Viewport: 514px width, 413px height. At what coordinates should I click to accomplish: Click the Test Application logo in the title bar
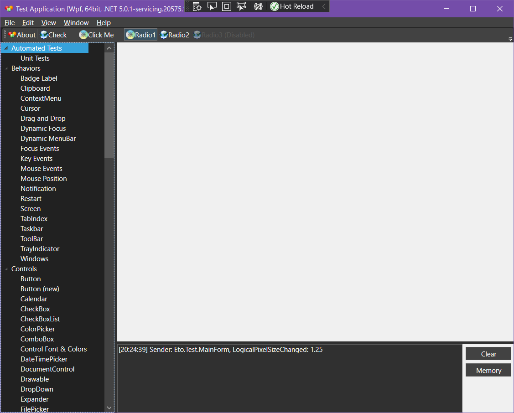[9, 8]
